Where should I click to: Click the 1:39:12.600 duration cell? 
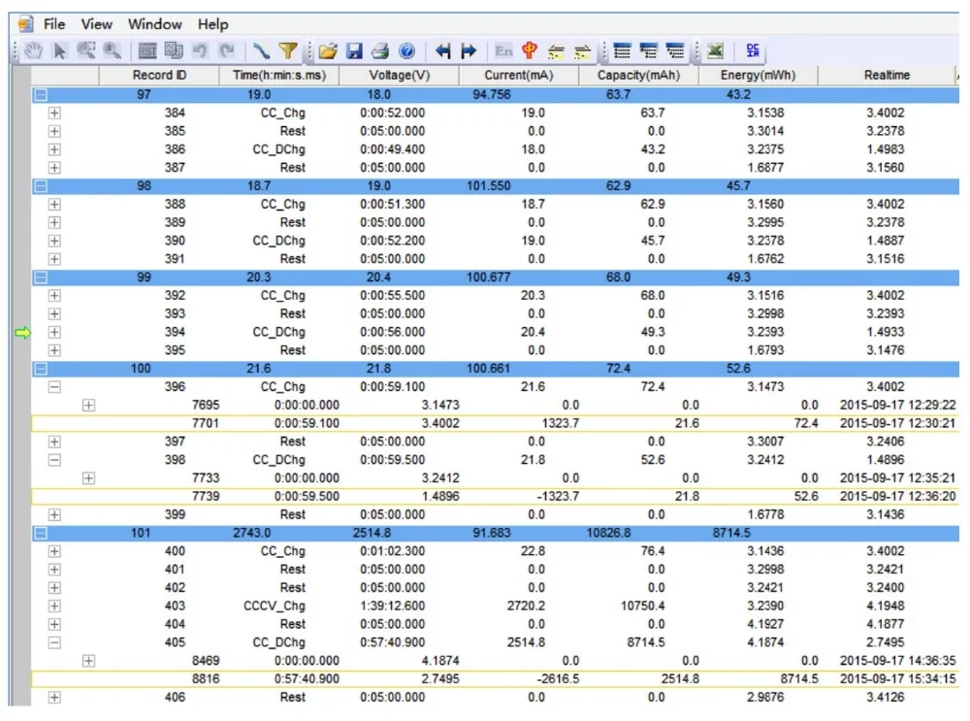(x=392, y=606)
